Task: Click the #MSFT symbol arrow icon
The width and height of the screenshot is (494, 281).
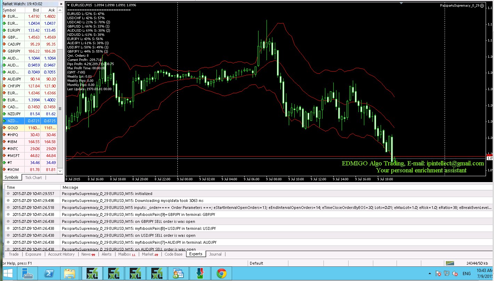Action: coord(4,156)
